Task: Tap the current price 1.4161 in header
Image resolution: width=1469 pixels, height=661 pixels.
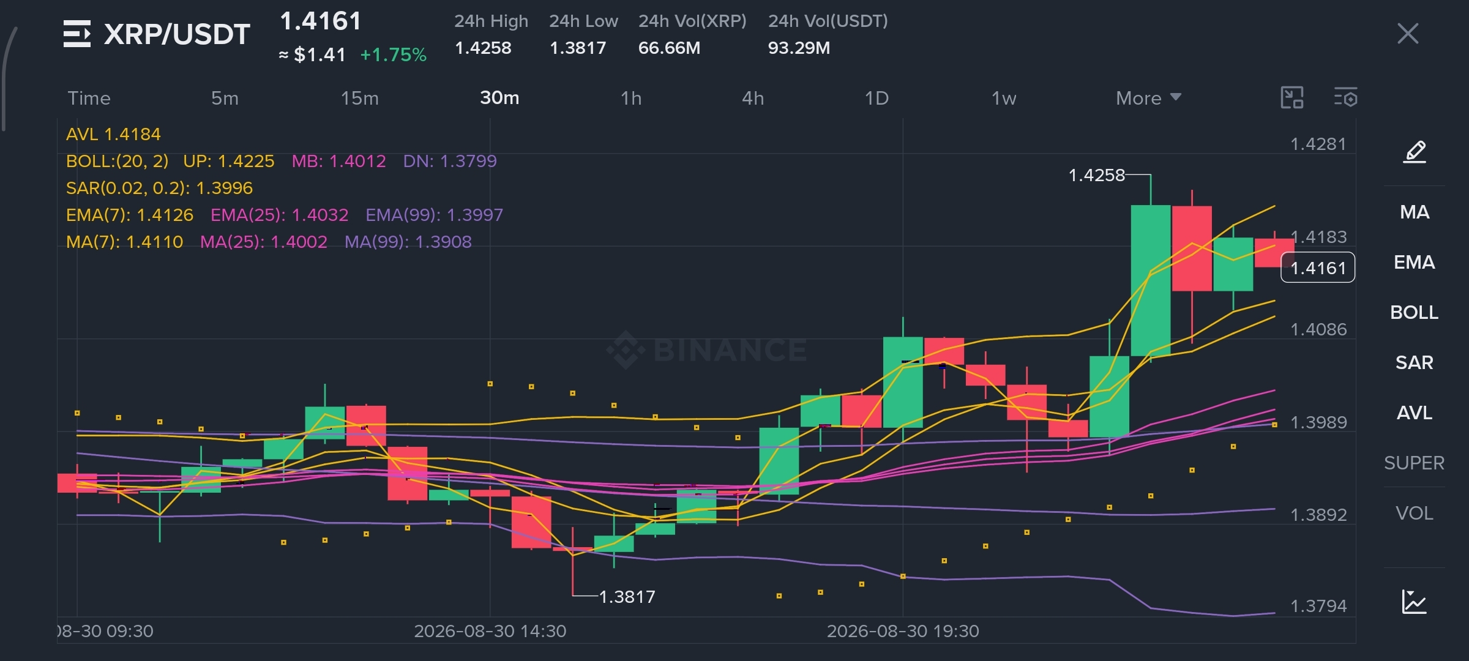Action: point(321,21)
